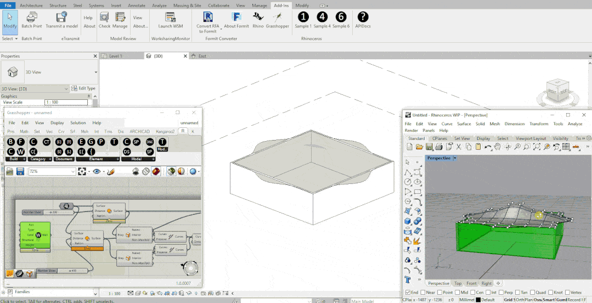592x303 pixels.
Task: Click the Rhino Box solid tool icon
Action: tap(408, 221)
